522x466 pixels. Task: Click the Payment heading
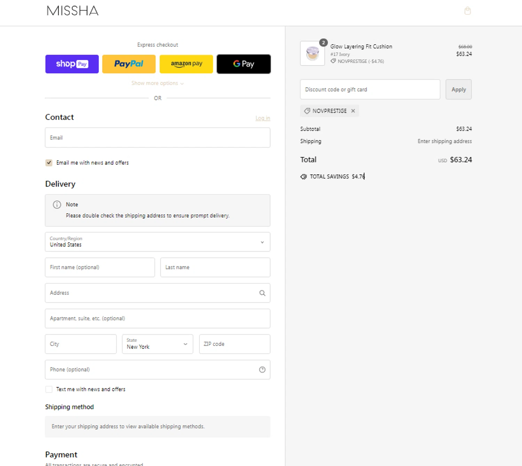(61, 454)
